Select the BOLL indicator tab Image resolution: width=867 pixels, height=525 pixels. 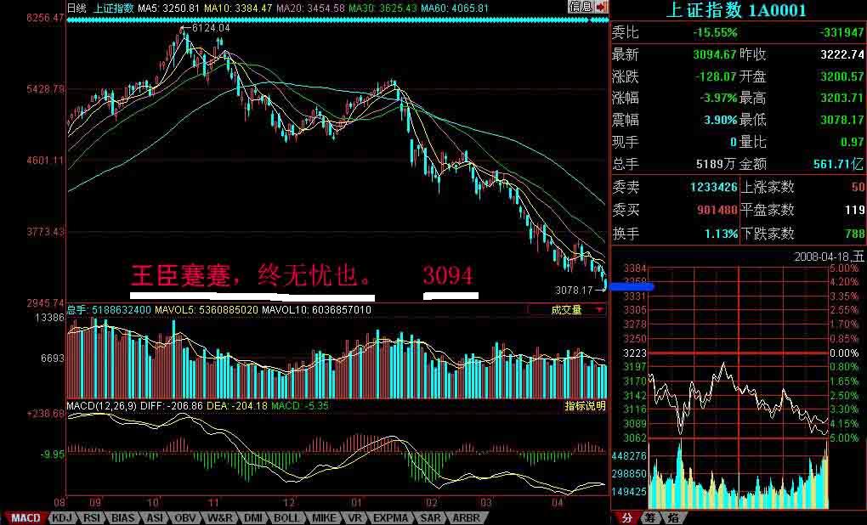click(x=286, y=517)
